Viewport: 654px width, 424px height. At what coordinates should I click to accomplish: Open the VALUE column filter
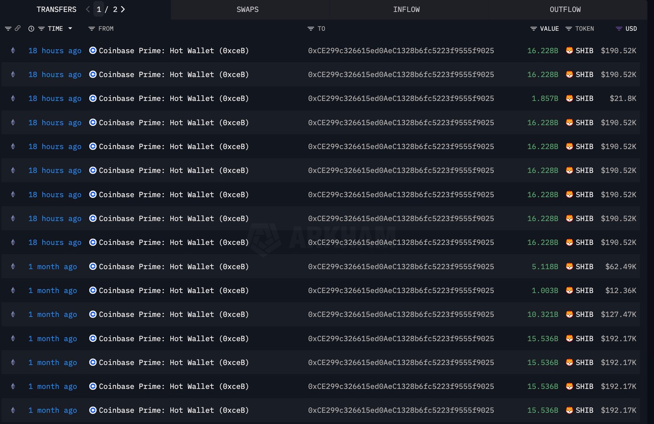[533, 29]
